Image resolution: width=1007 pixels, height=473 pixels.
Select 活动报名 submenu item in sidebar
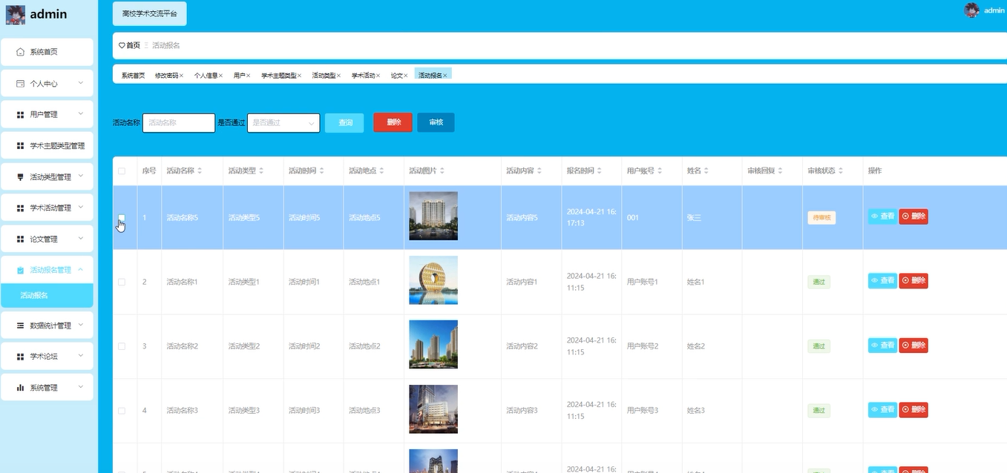pyautogui.click(x=47, y=295)
